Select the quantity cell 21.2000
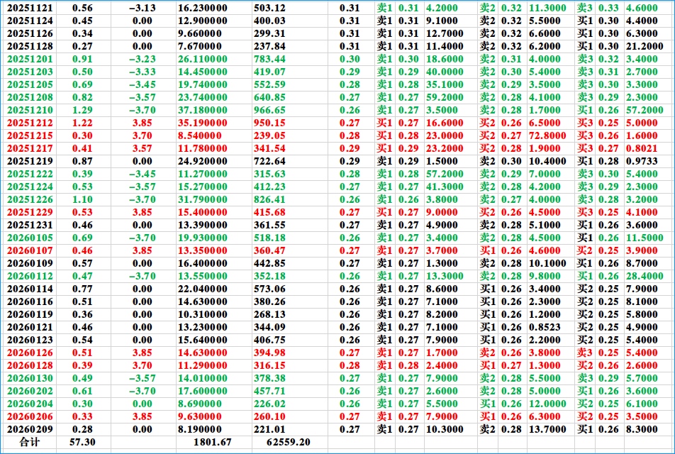The image size is (675, 454). click(645, 46)
